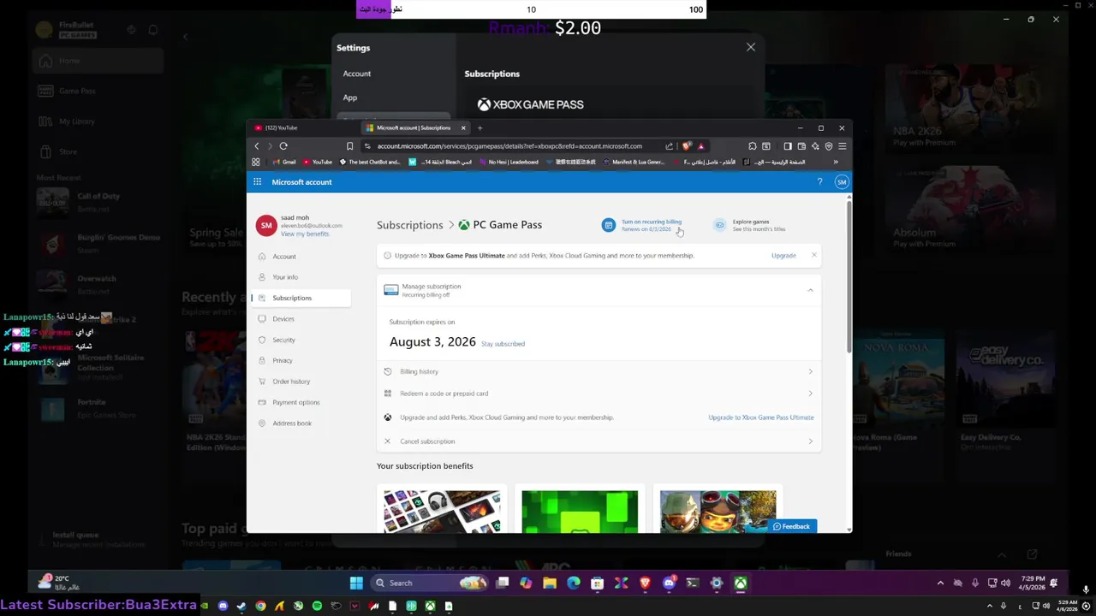Image resolution: width=1096 pixels, height=616 pixels.
Task: Open Payment options in the sidebar
Action: (296, 402)
